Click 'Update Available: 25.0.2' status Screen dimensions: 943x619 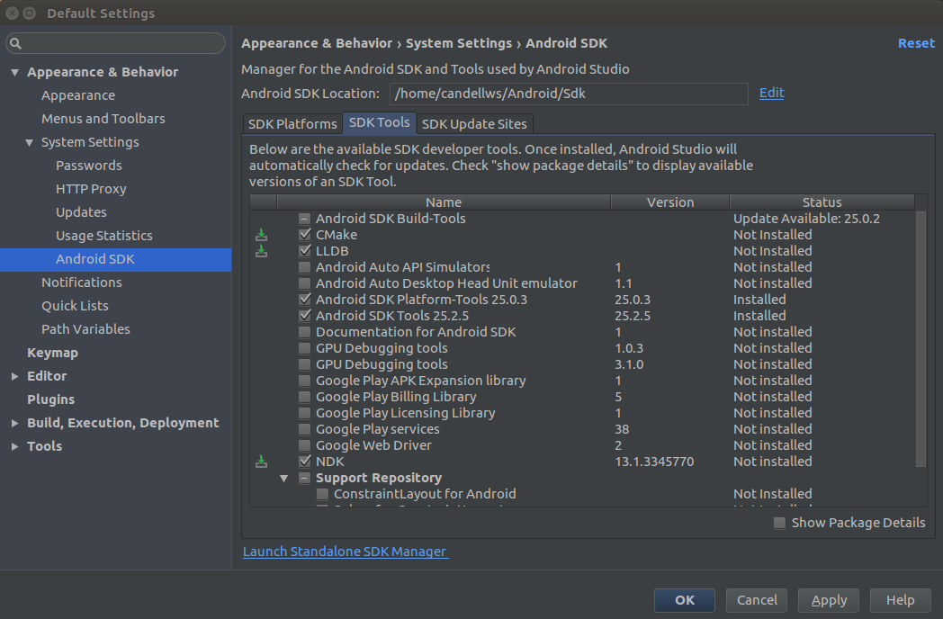click(x=806, y=219)
